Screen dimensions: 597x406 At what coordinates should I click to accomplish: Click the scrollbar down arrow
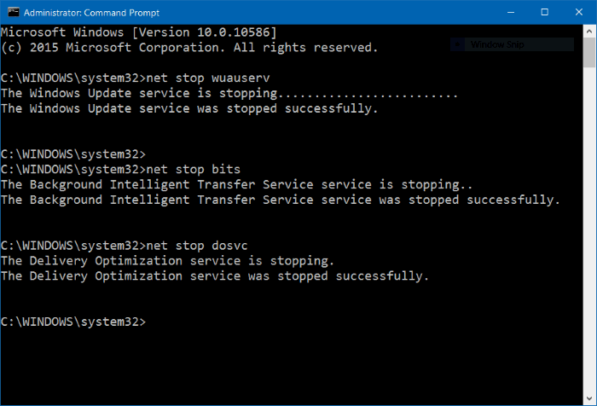pyautogui.click(x=590, y=399)
